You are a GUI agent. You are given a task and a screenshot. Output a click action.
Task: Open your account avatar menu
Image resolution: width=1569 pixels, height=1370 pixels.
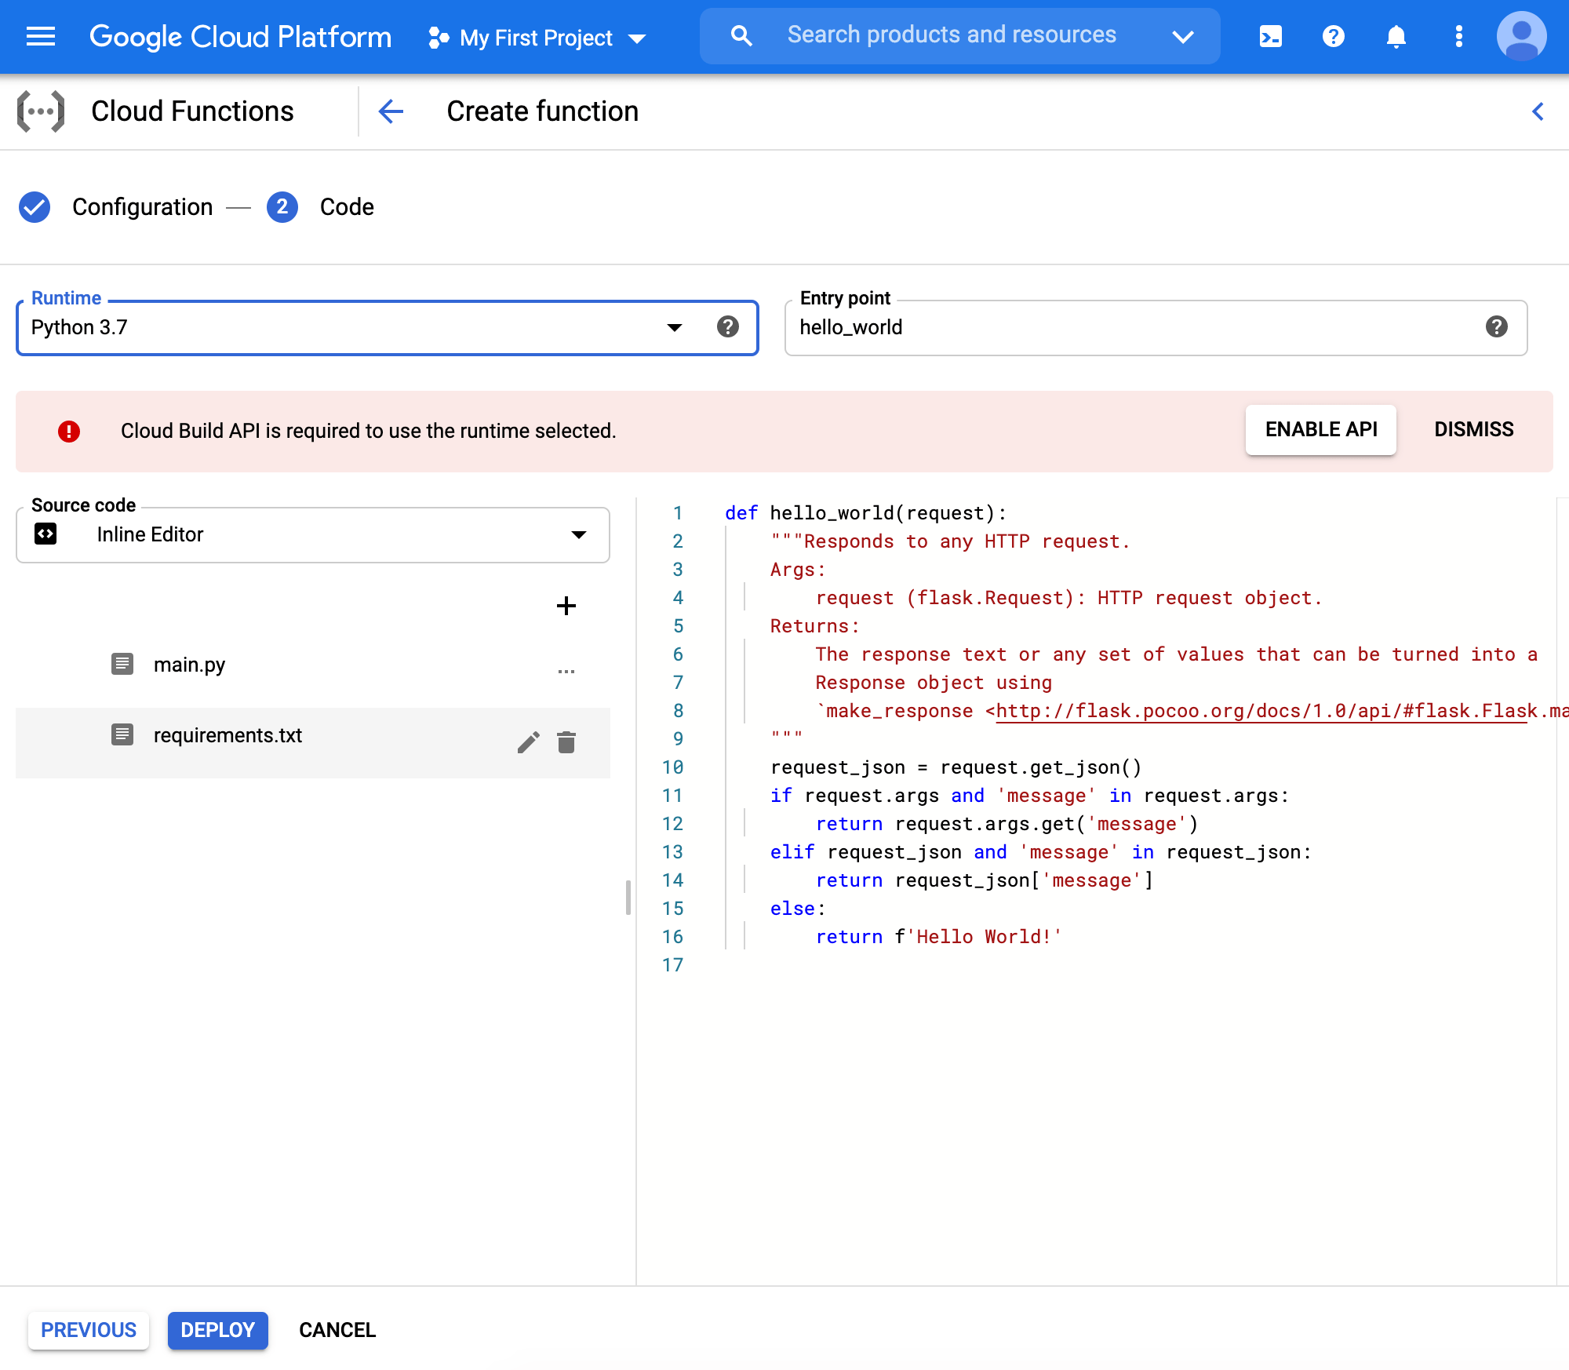[x=1520, y=36]
